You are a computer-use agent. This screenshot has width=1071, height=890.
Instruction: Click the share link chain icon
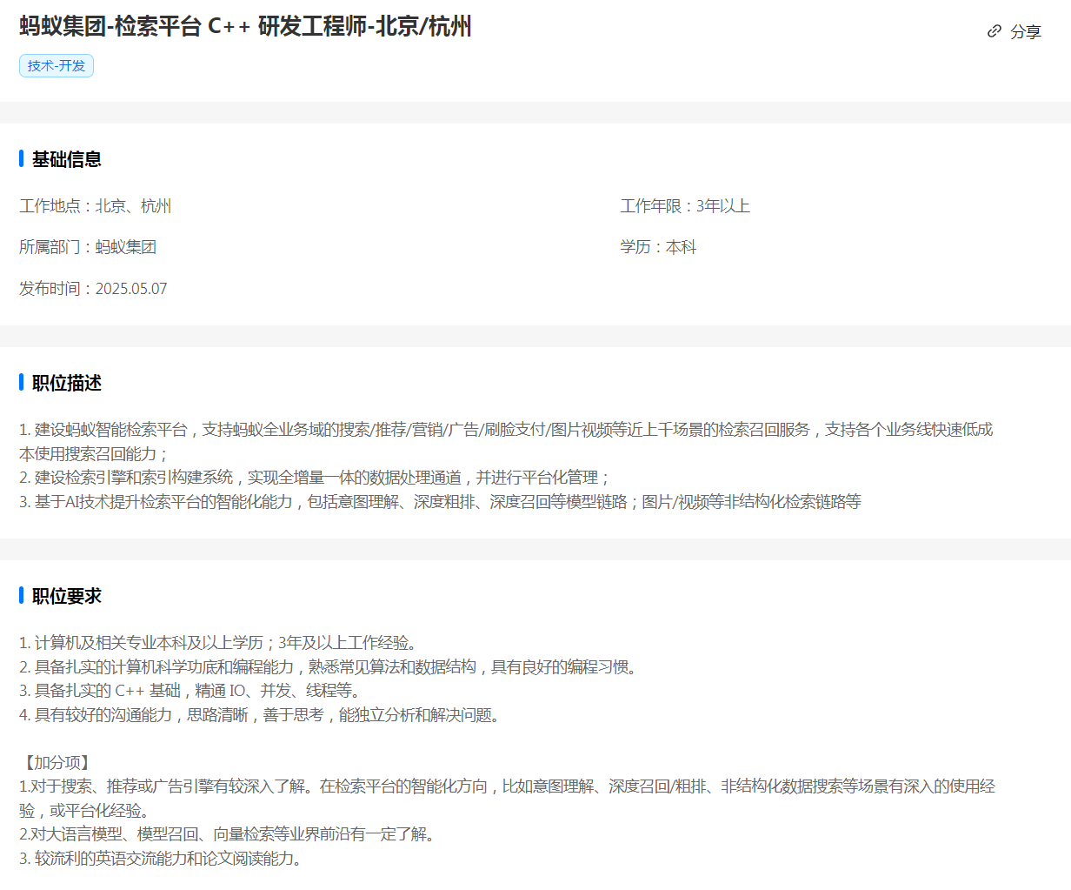coord(994,31)
